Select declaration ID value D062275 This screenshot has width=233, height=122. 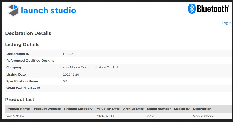pos(70,54)
